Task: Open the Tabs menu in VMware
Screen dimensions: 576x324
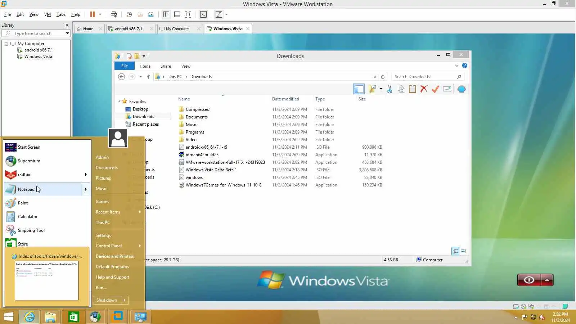Action: [x=61, y=14]
